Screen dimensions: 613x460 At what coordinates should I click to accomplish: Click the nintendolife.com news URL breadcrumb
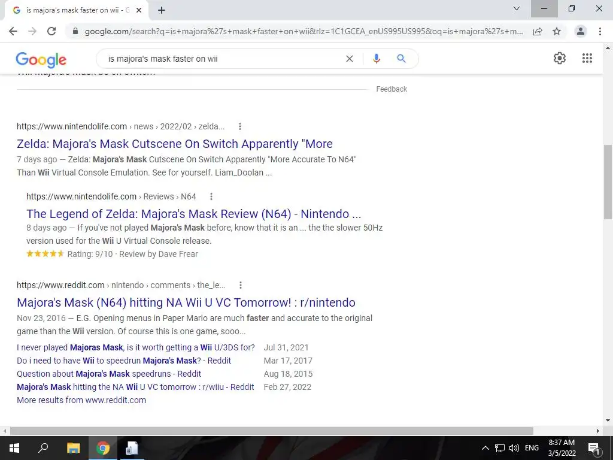(120, 126)
